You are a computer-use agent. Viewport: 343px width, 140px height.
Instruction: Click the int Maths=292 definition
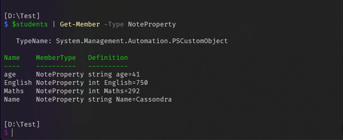(x=114, y=91)
